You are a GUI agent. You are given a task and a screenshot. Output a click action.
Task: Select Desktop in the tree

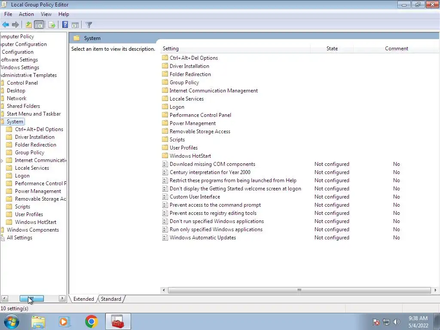16,91
